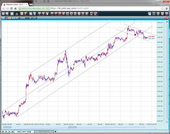This screenshot has width=170, height=134.
Task: Select the pencil drawing tool icon
Action: point(26,14)
